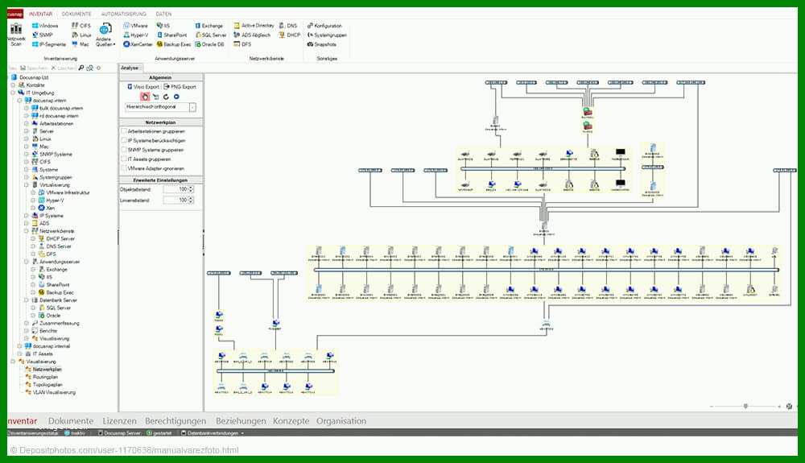Run ADS Abgleich from ribbon
Image resolution: width=805 pixels, height=463 pixels.
[x=252, y=35]
